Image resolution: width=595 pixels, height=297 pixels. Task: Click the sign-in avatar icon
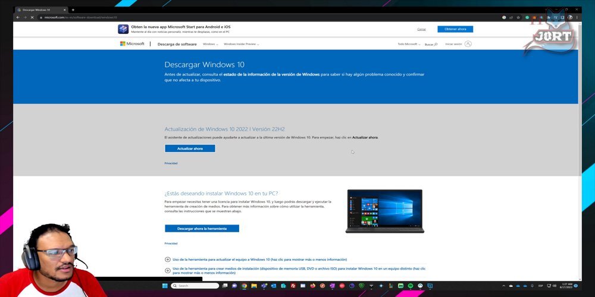tap(468, 44)
